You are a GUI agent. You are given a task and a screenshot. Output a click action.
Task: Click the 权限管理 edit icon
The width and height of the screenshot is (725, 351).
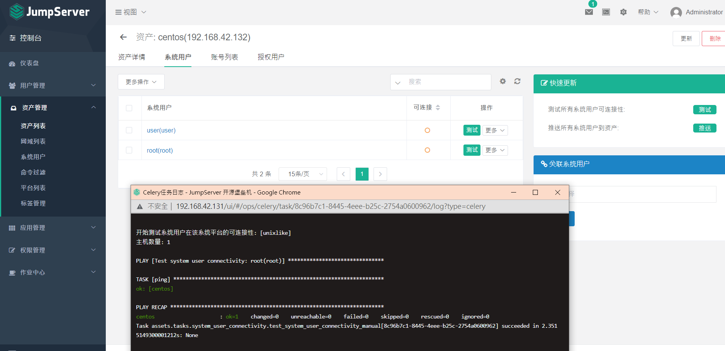12,250
